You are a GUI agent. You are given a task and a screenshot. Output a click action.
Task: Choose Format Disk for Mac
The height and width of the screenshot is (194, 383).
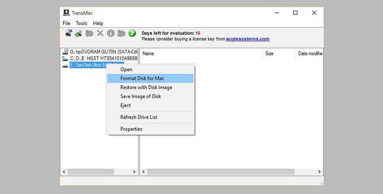142,78
